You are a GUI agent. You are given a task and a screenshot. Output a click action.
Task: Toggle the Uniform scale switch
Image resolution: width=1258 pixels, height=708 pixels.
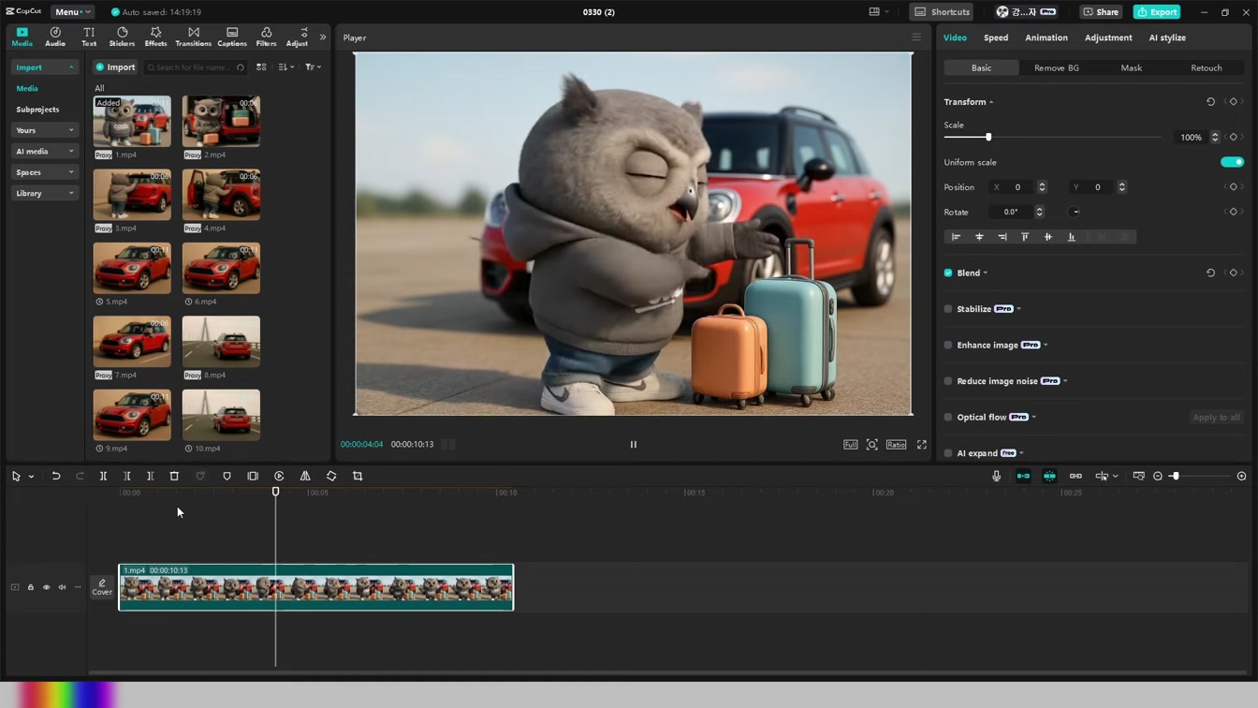click(1232, 162)
